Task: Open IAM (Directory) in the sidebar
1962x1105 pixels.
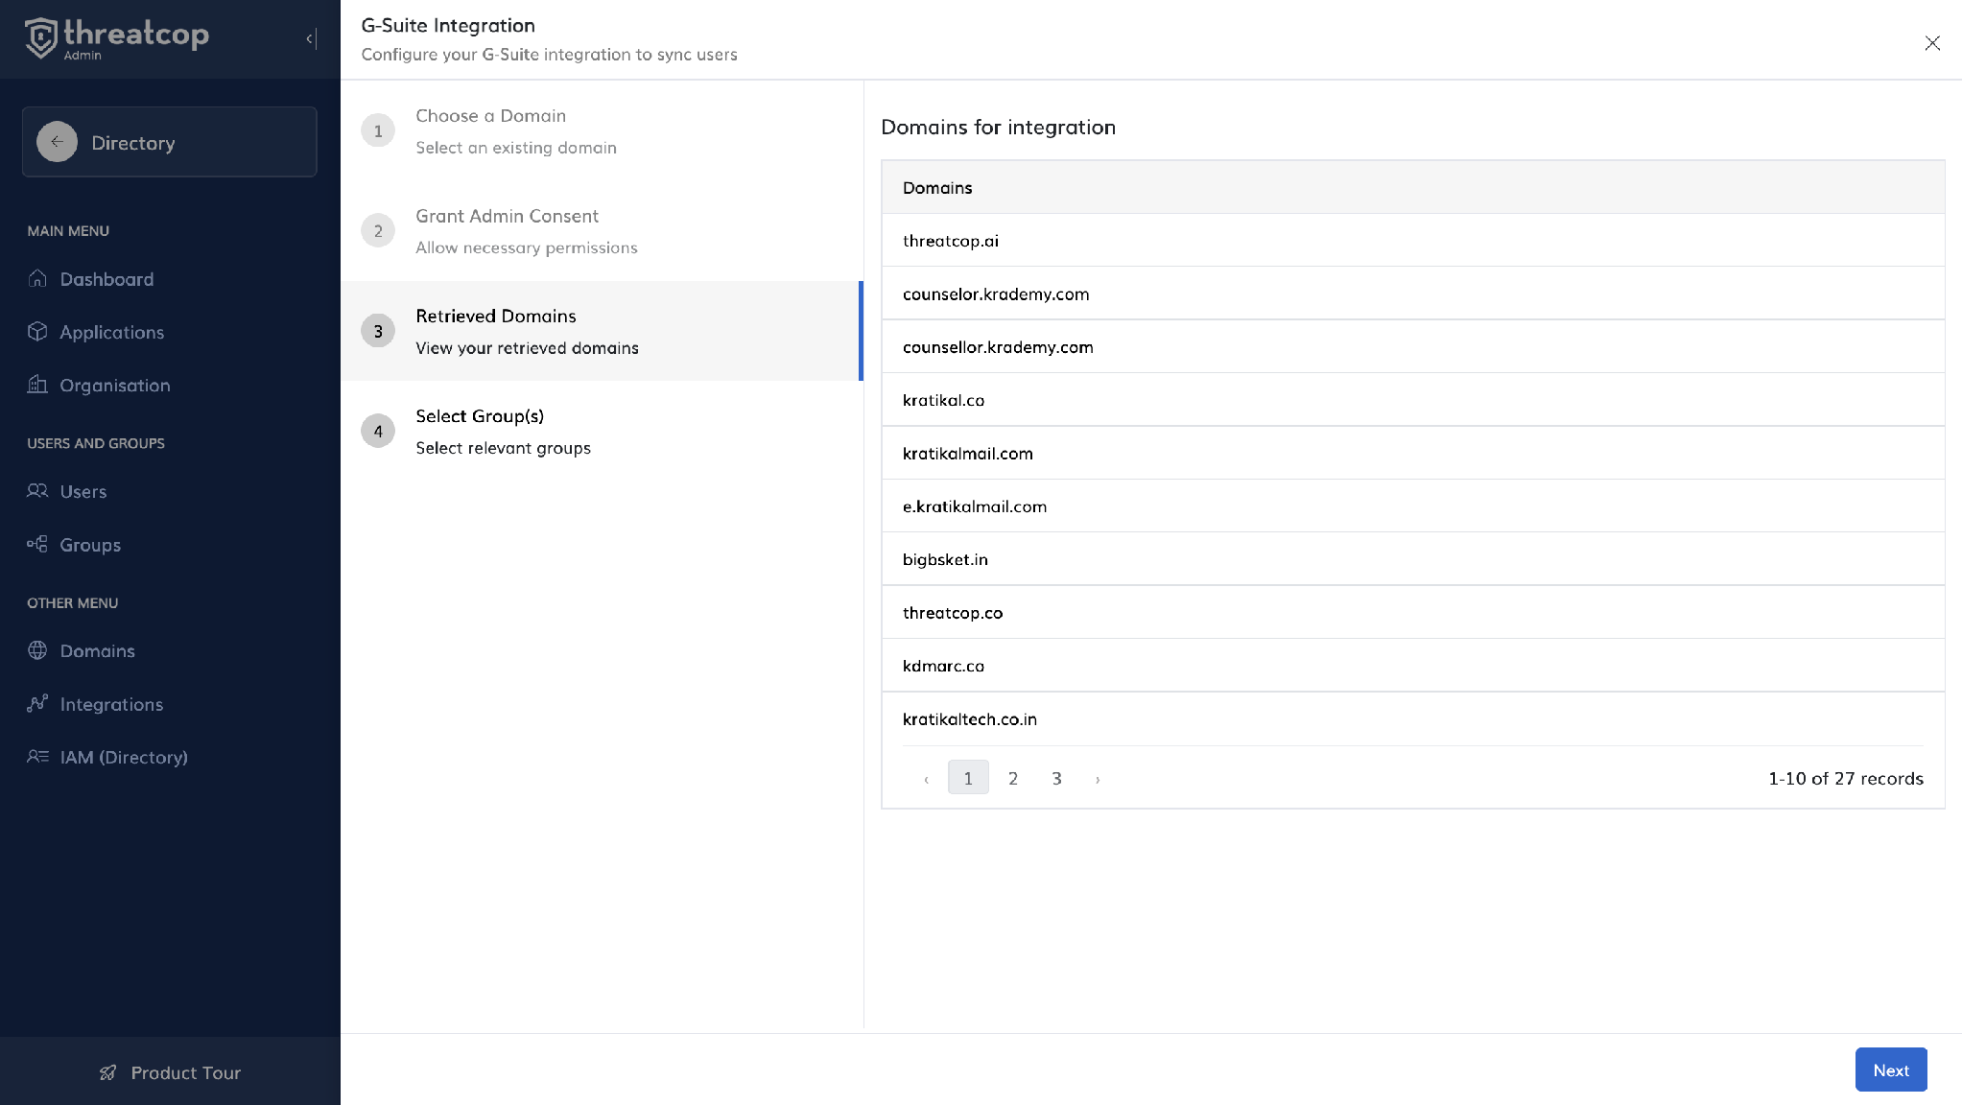Action: (124, 757)
